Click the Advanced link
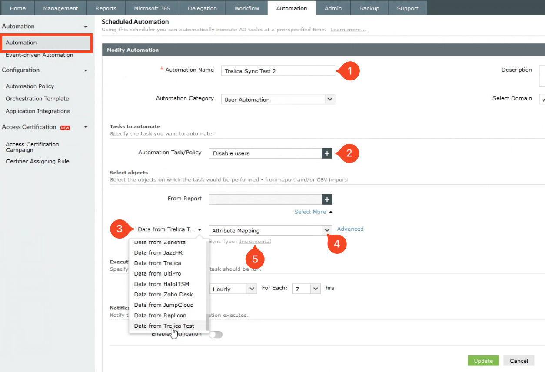This screenshot has width=545, height=372. 350,229
